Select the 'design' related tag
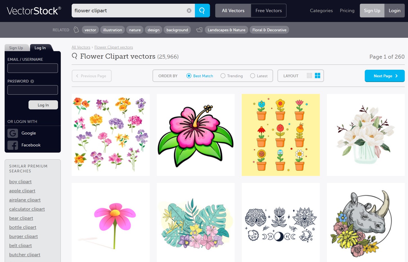The height and width of the screenshot is (262, 408). [x=153, y=30]
